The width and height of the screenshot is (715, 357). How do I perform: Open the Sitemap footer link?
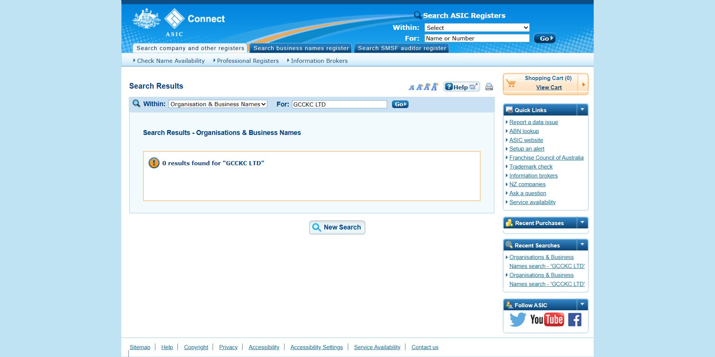[140, 347]
